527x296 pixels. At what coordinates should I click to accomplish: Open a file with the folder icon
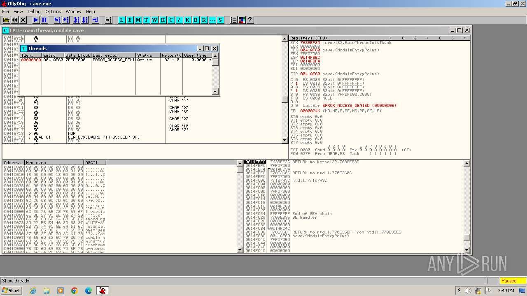6,20
